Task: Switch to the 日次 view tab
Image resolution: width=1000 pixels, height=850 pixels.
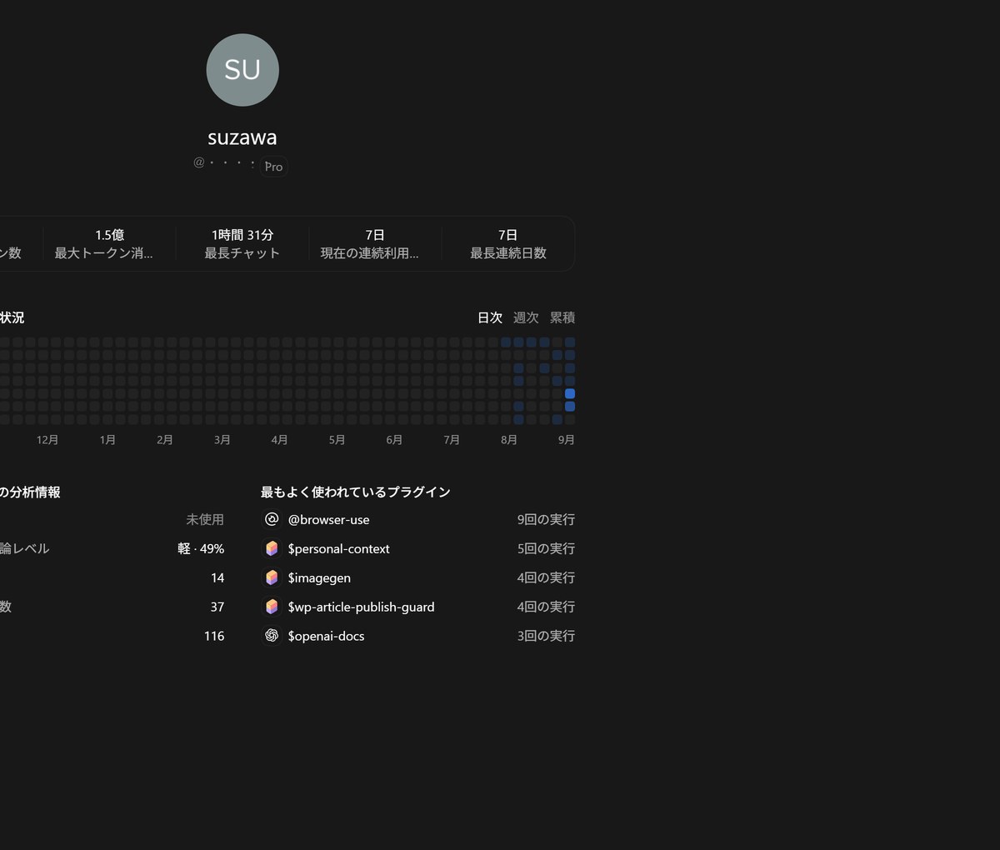Action: click(490, 317)
